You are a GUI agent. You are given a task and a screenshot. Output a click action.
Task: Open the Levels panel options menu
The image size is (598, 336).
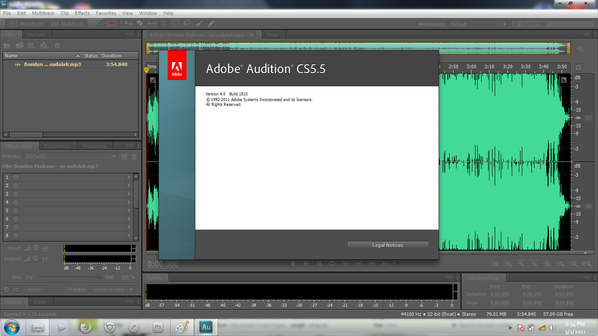pyautogui.click(x=449, y=277)
